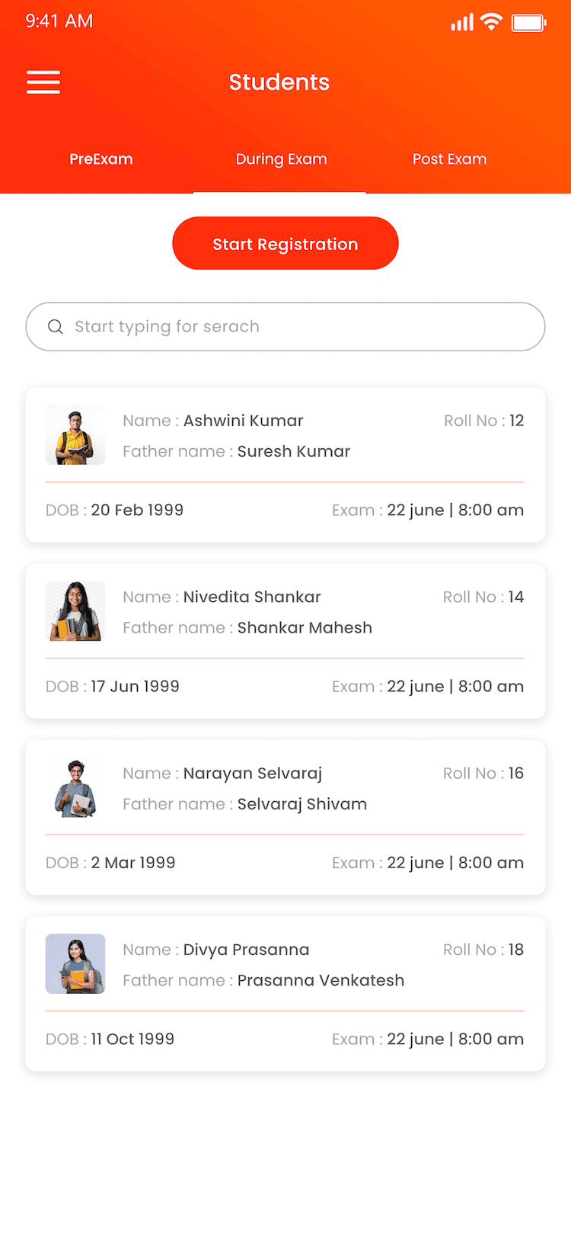Open the student name Ashwini Kumar
The image size is (571, 1237).
243,421
